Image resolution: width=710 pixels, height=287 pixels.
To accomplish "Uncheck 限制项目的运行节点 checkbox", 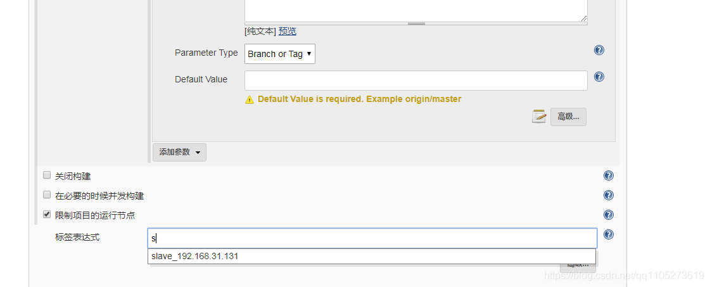I will (47, 214).
